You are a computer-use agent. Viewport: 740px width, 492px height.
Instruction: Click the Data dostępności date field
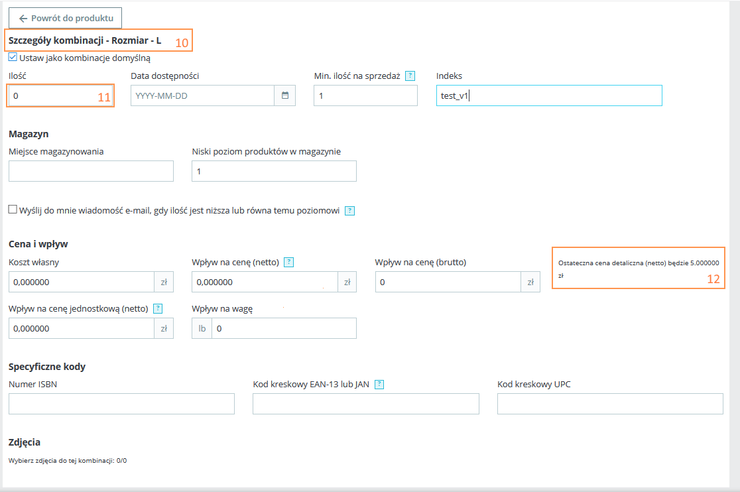pos(202,95)
